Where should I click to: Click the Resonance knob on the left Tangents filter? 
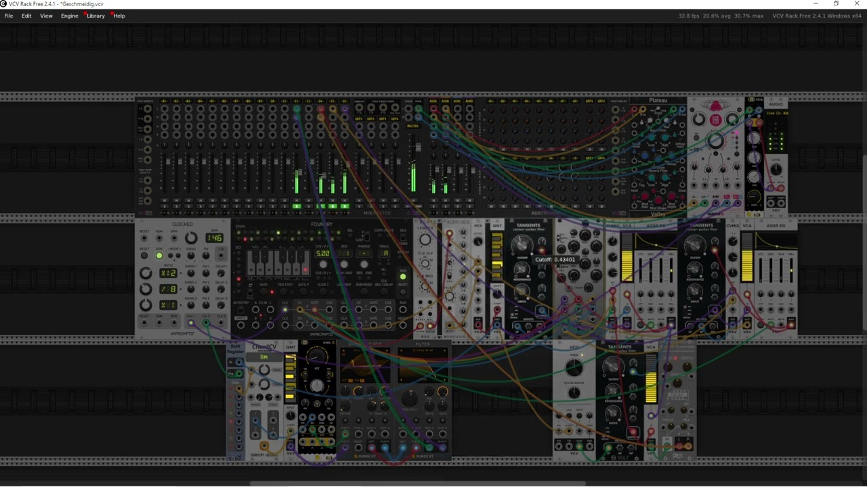(522, 269)
